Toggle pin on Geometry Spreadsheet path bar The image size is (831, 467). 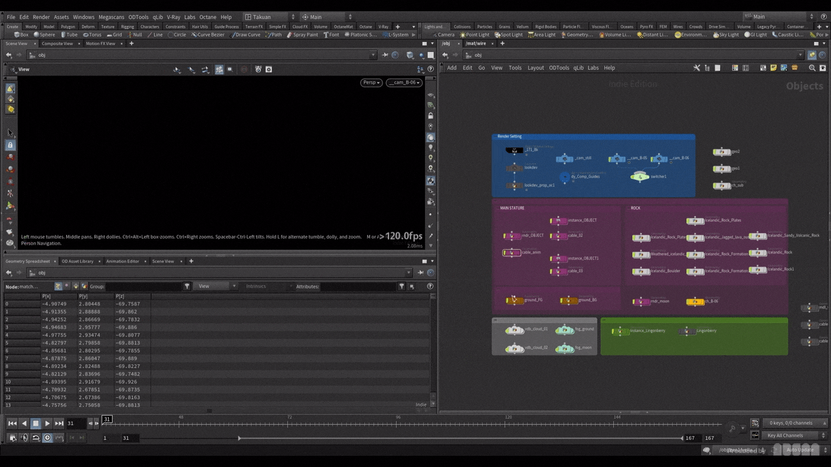point(420,273)
